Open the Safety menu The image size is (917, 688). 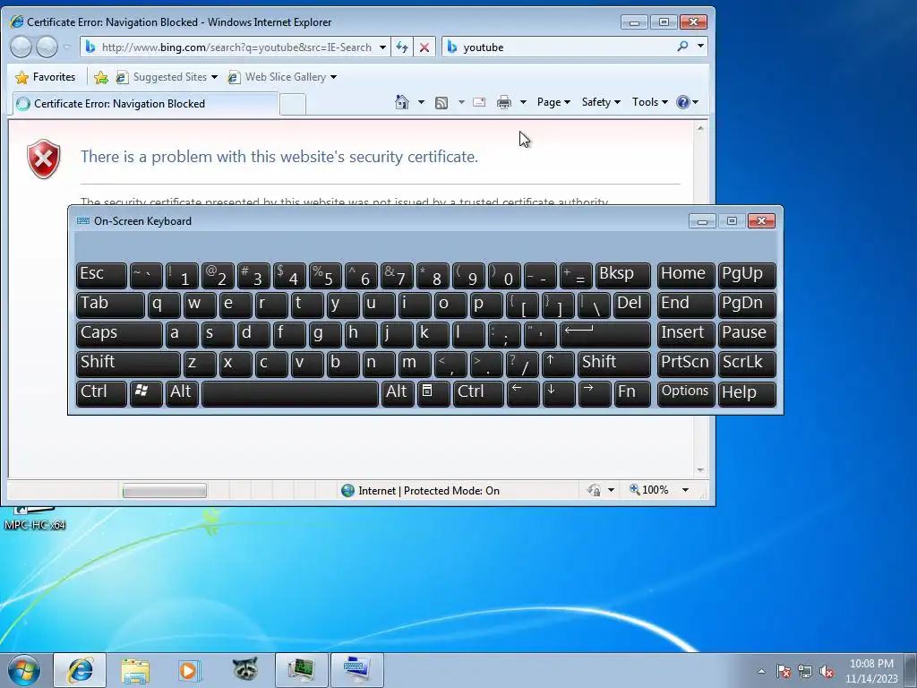(601, 102)
